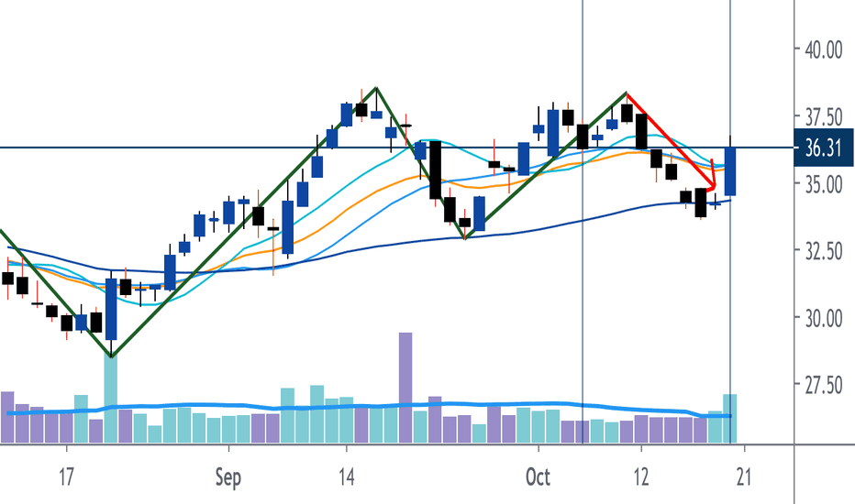Click the 32.50 price axis label
Image resolution: width=855 pixels, height=504 pixels.
pyautogui.click(x=824, y=252)
